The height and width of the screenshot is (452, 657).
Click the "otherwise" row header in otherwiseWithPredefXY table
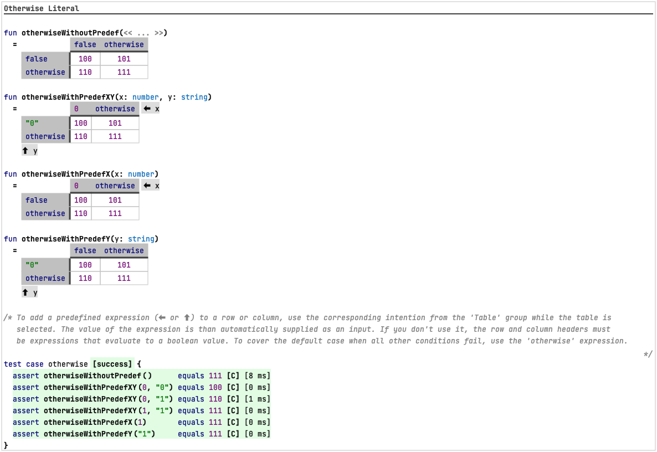tap(45, 137)
